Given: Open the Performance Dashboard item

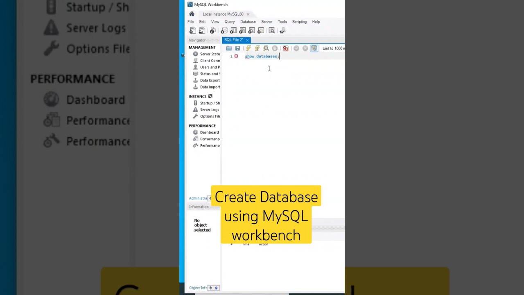Looking at the screenshot, I should [206, 132].
